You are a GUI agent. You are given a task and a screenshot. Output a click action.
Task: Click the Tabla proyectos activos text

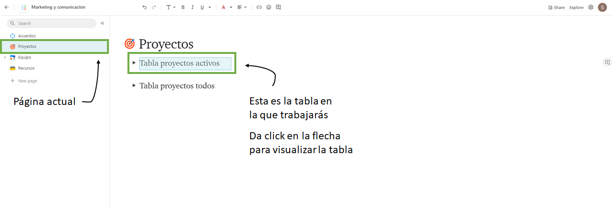point(179,63)
